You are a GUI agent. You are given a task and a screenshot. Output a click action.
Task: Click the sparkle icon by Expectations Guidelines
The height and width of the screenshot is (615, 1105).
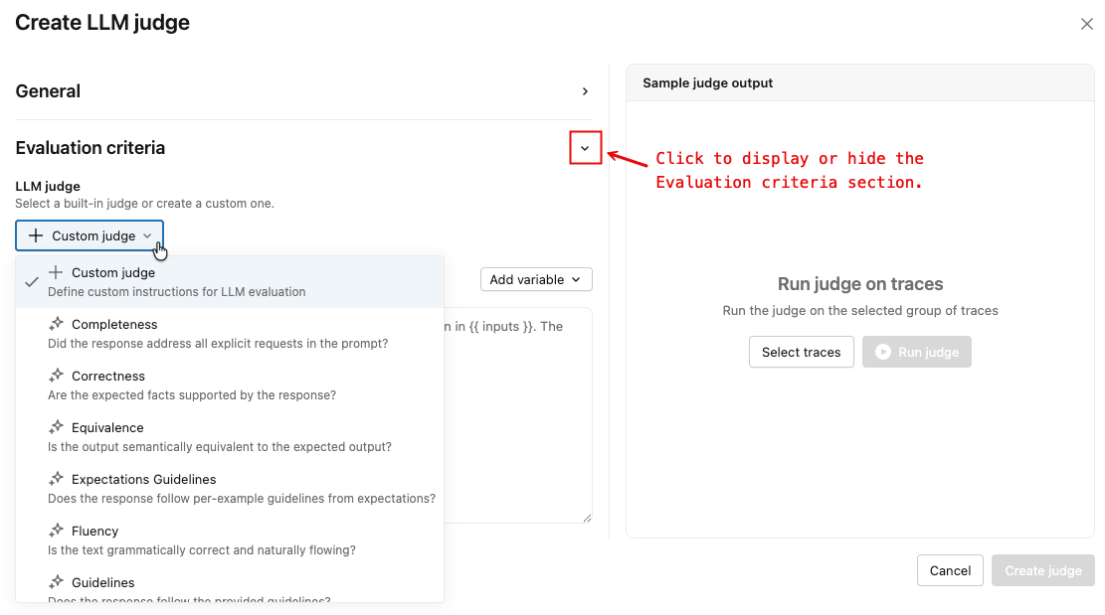57,479
